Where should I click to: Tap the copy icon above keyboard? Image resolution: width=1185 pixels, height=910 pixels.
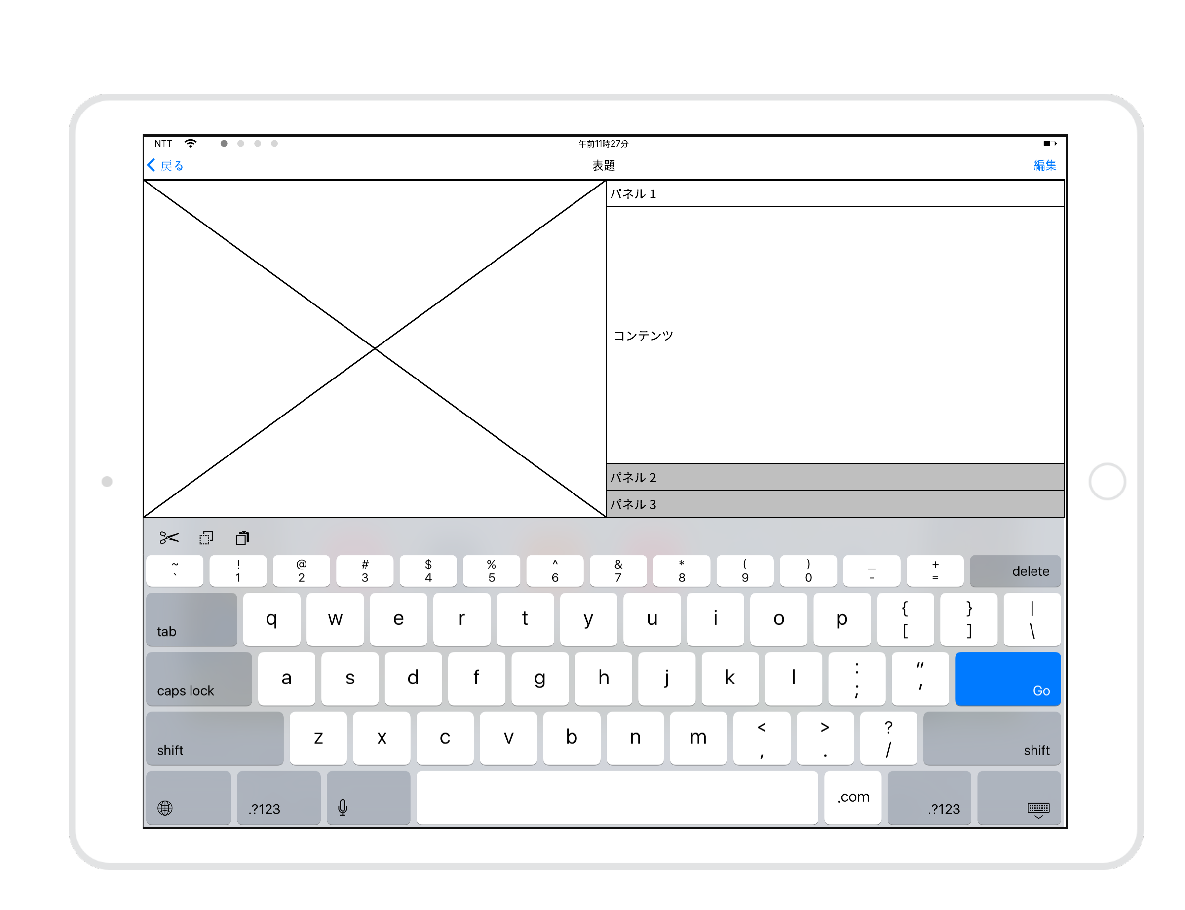[x=206, y=538]
